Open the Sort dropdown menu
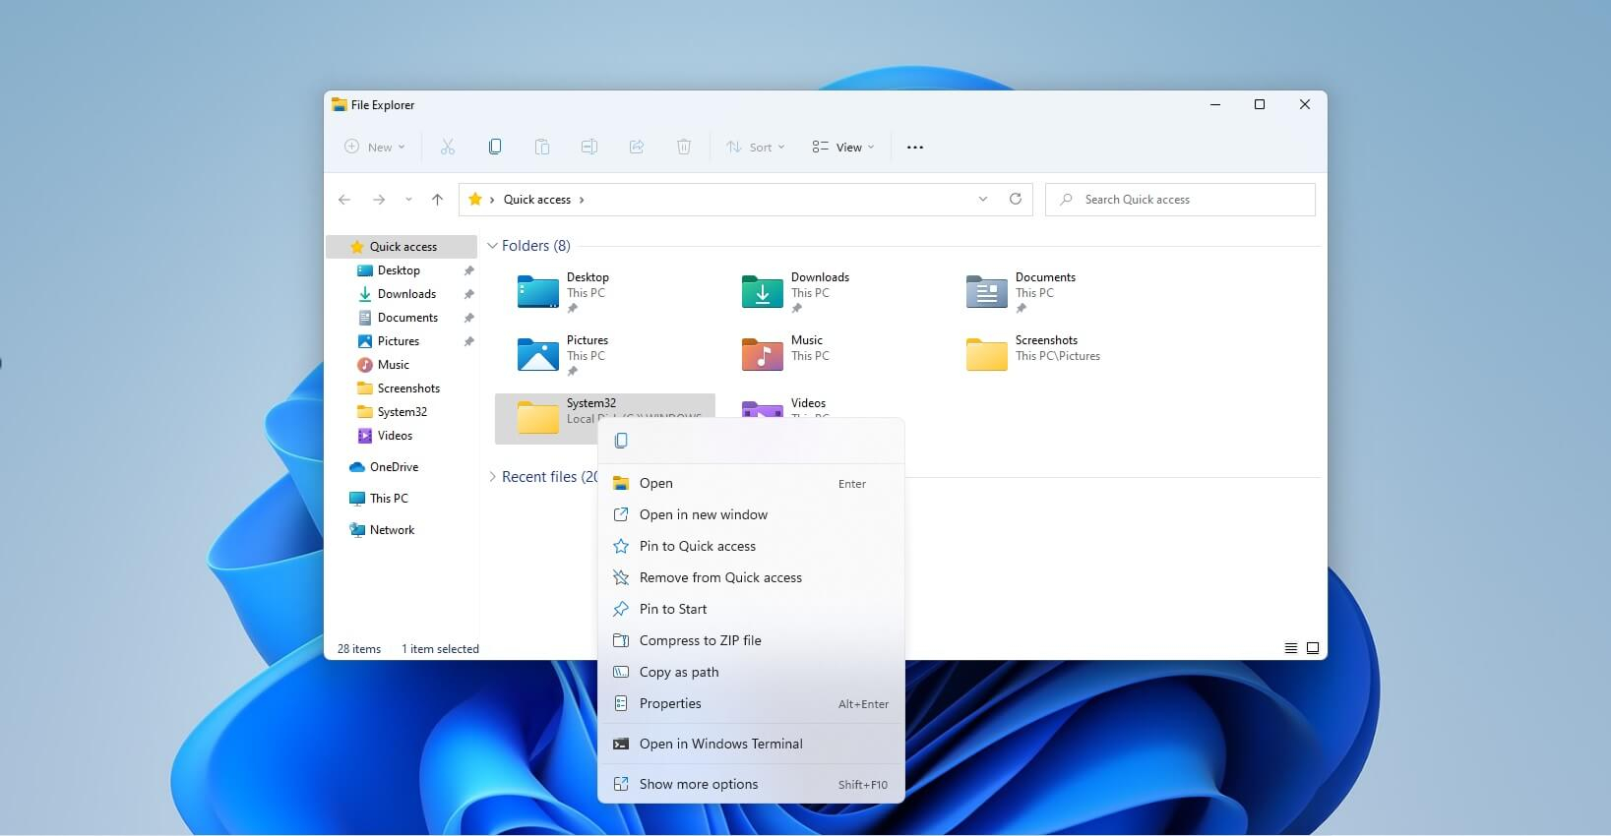Viewport: 1611px width, 836px height. [x=756, y=148]
